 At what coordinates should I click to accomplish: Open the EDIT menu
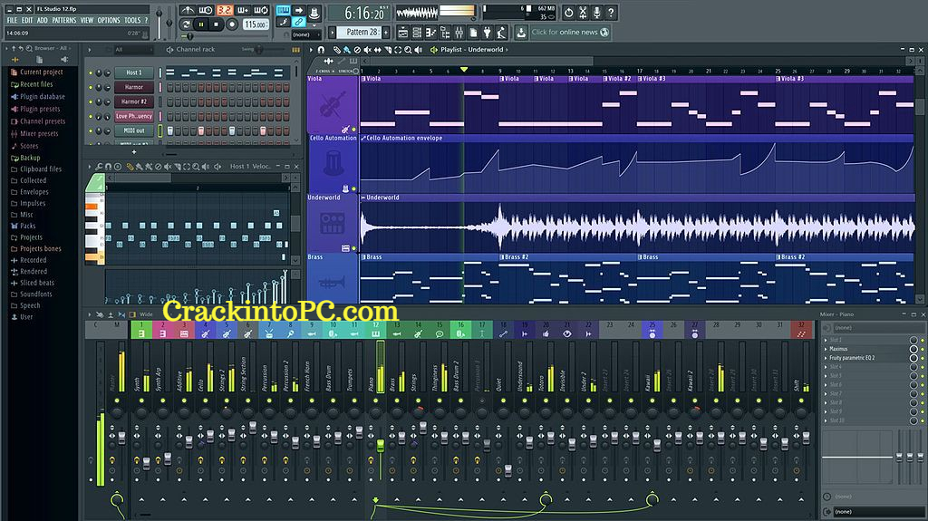pos(27,20)
